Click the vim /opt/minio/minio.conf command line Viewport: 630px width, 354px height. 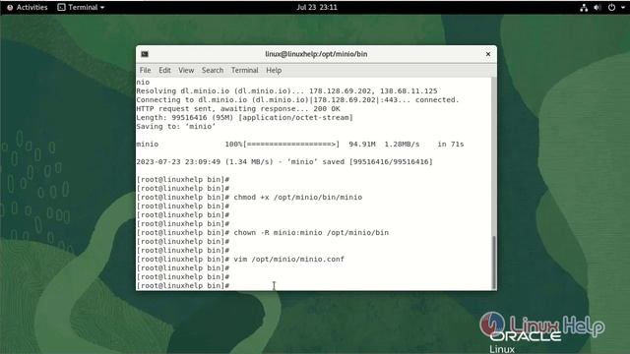click(x=240, y=259)
